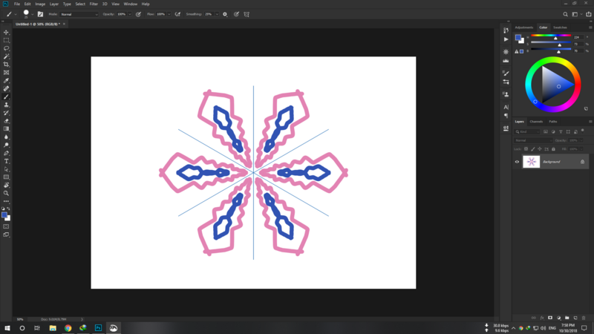Screen dimensions: 594x334
Task: Open the Window menu
Action: click(x=131, y=4)
